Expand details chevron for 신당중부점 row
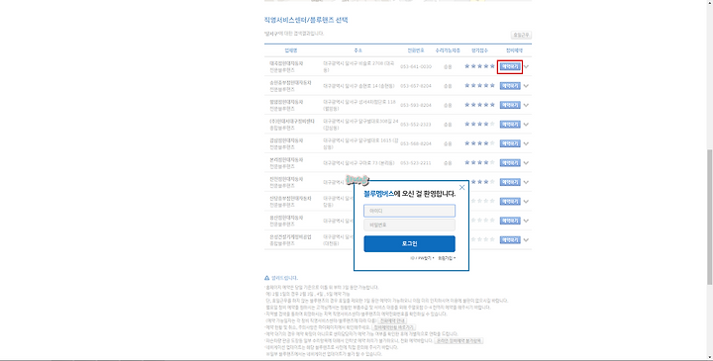 pos(526,201)
